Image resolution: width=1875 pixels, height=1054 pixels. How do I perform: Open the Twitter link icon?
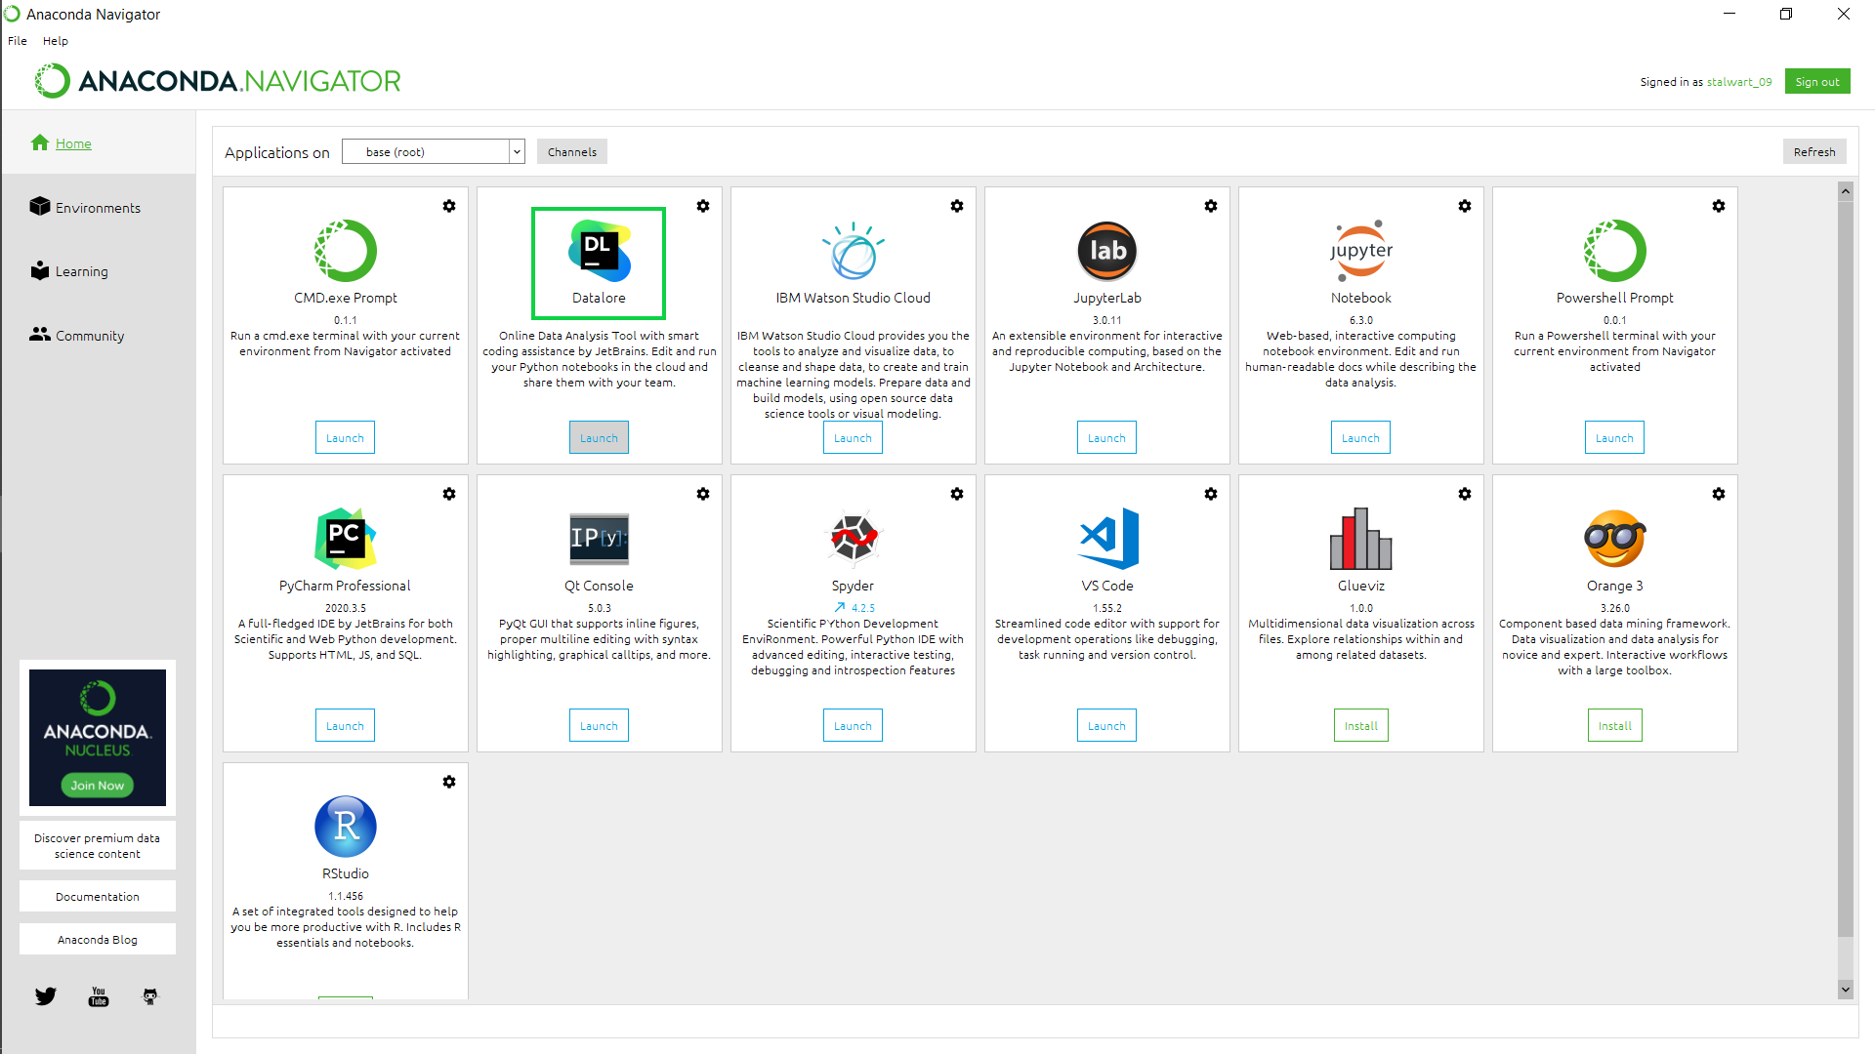click(x=46, y=996)
